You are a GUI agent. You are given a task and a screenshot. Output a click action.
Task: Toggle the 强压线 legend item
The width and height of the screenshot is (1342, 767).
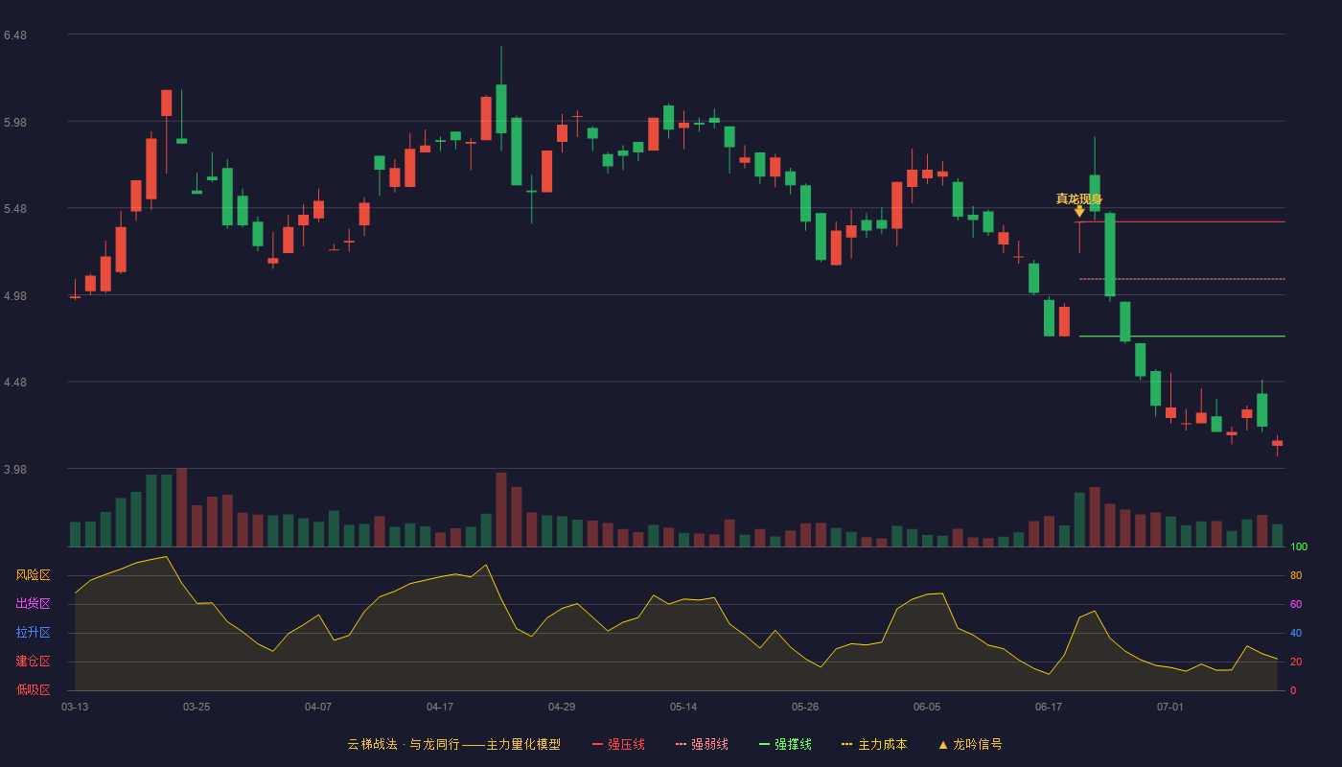tap(618, 744)
